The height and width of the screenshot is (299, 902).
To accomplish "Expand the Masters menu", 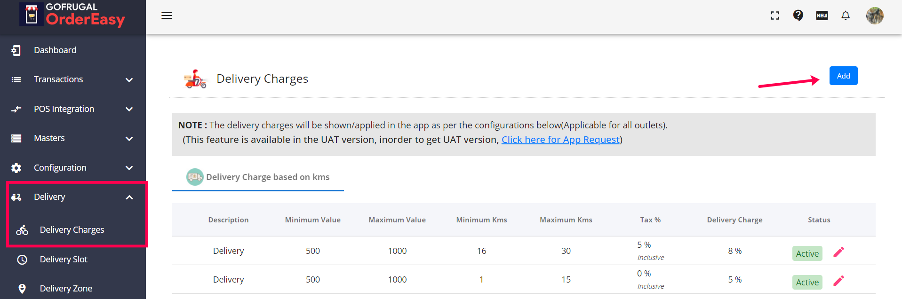I will click(73, 138).
